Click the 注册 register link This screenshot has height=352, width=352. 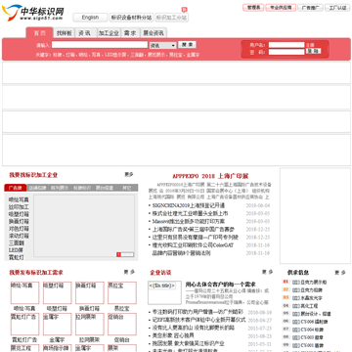point(310,45)
